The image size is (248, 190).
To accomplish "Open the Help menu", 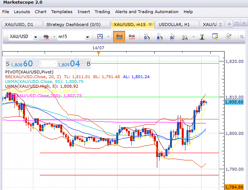I will [x=188, y=12].
